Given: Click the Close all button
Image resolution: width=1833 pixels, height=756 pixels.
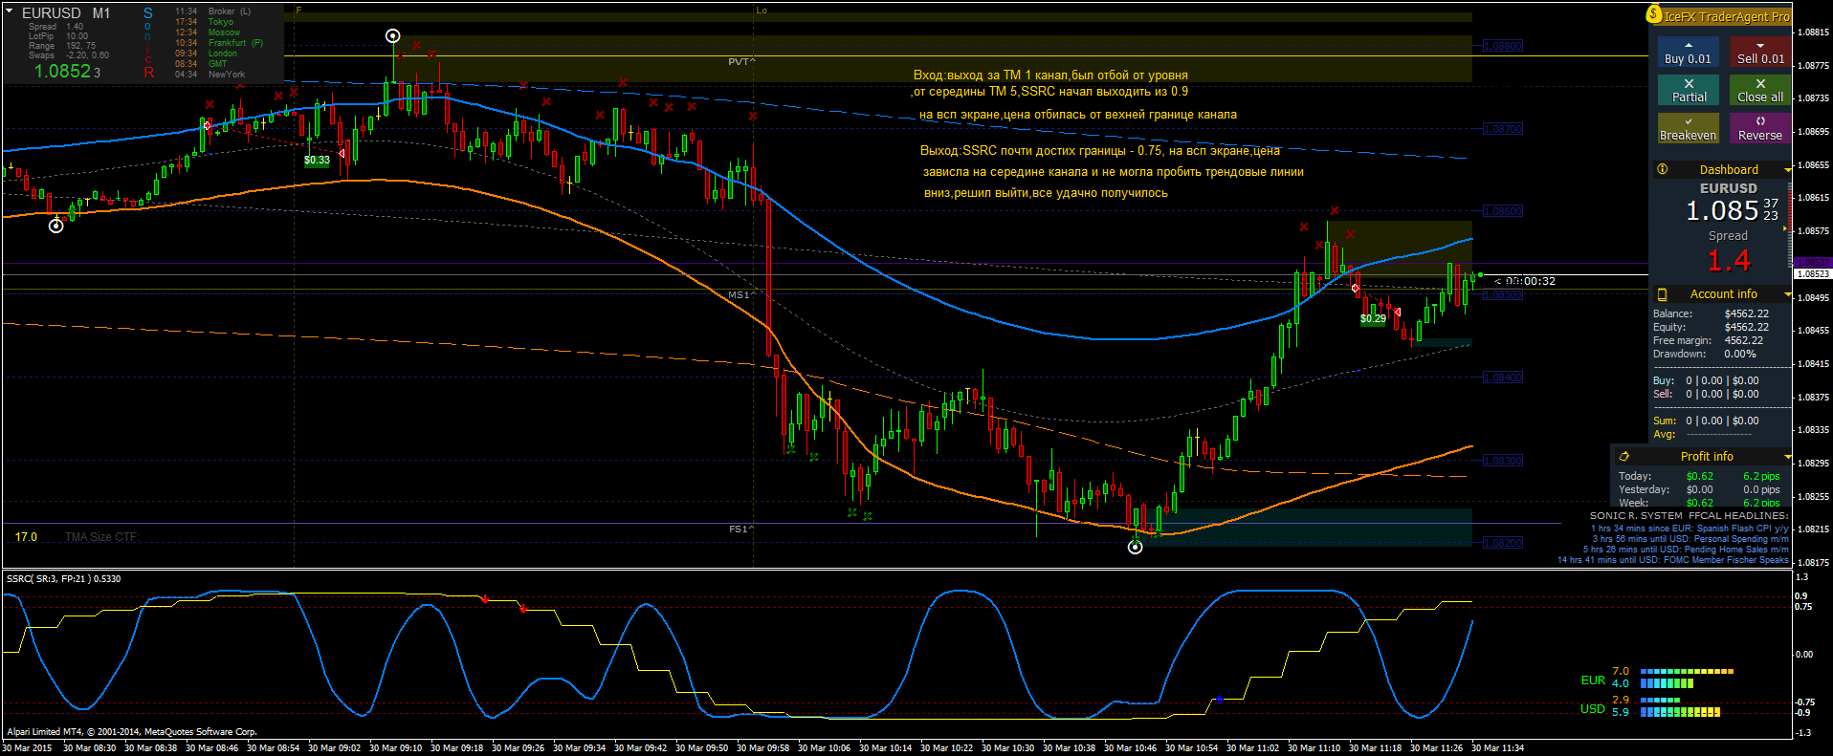Looking at the screenshot, I should click(x=1760, y=90).
